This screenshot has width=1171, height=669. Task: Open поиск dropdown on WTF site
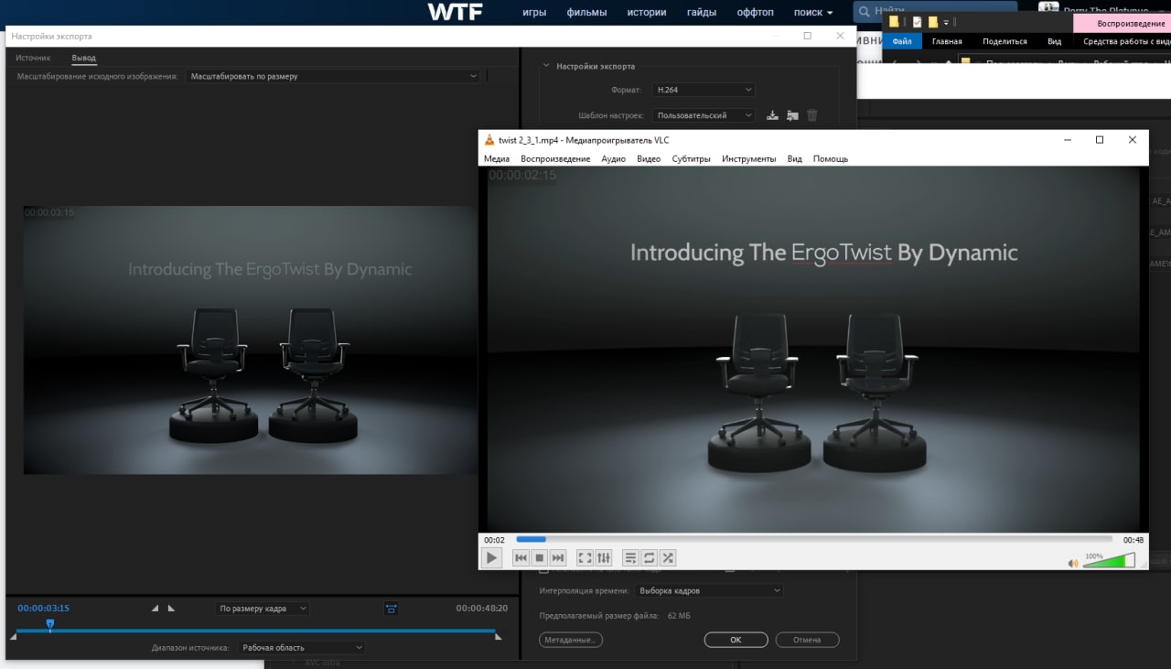coord(813,13)
